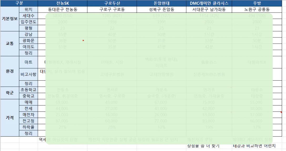
Task: Select the 1285 (801) cell
Action: pyautogui.click(x=112, y=16)
